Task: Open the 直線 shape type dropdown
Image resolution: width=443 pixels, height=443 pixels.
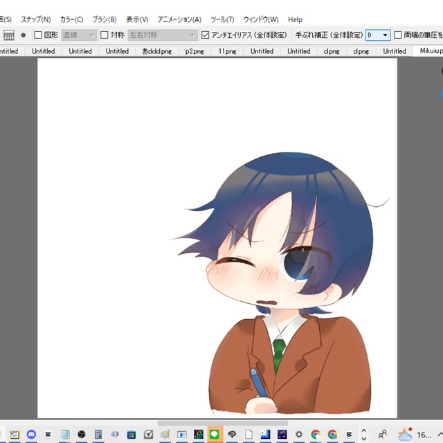Action: pyautogui.click(x=79, y=35)
